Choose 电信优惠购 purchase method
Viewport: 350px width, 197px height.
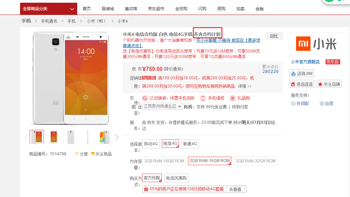coord(176,178)
